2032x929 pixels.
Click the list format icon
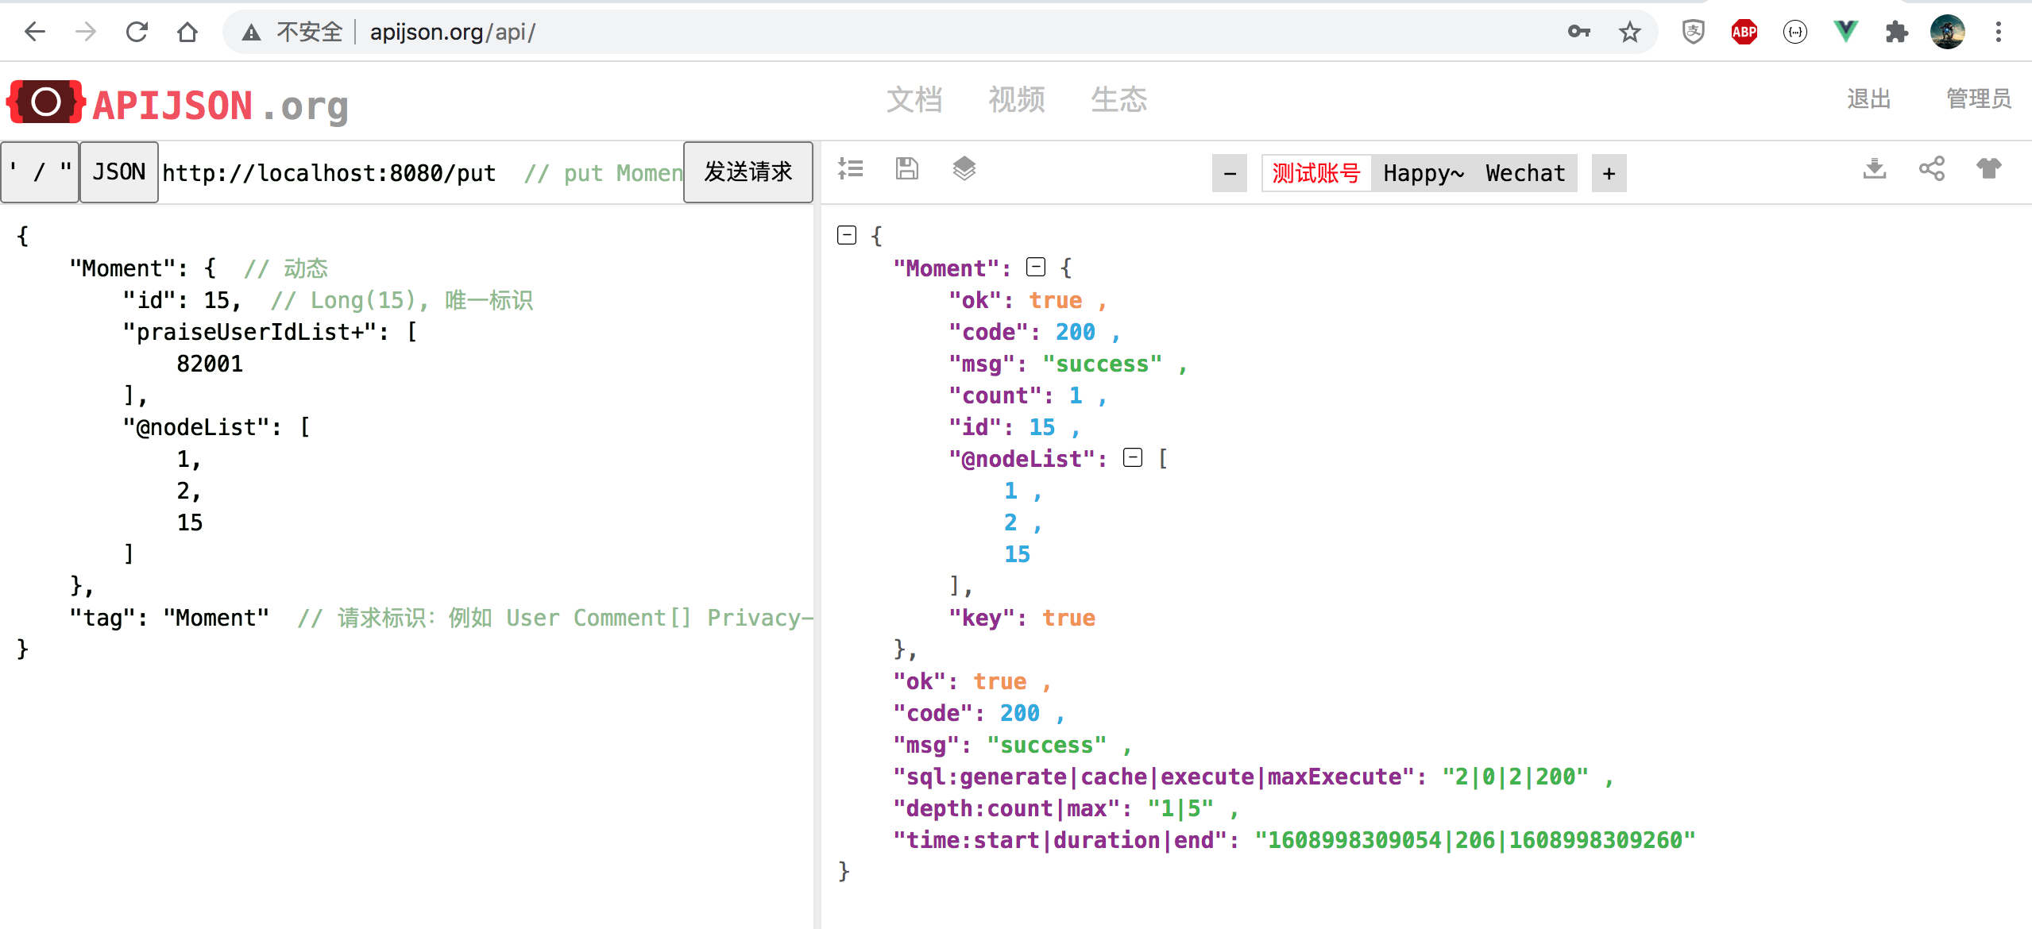850,168
